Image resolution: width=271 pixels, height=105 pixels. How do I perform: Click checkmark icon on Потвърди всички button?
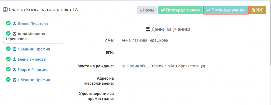[x=163, y=10]
